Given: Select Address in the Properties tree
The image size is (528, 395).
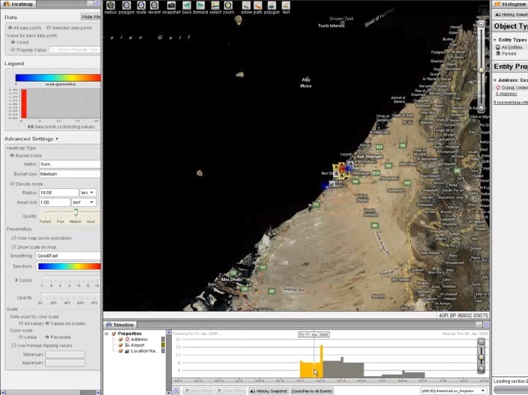Looking at the screenshot, I should click(139, 339).
